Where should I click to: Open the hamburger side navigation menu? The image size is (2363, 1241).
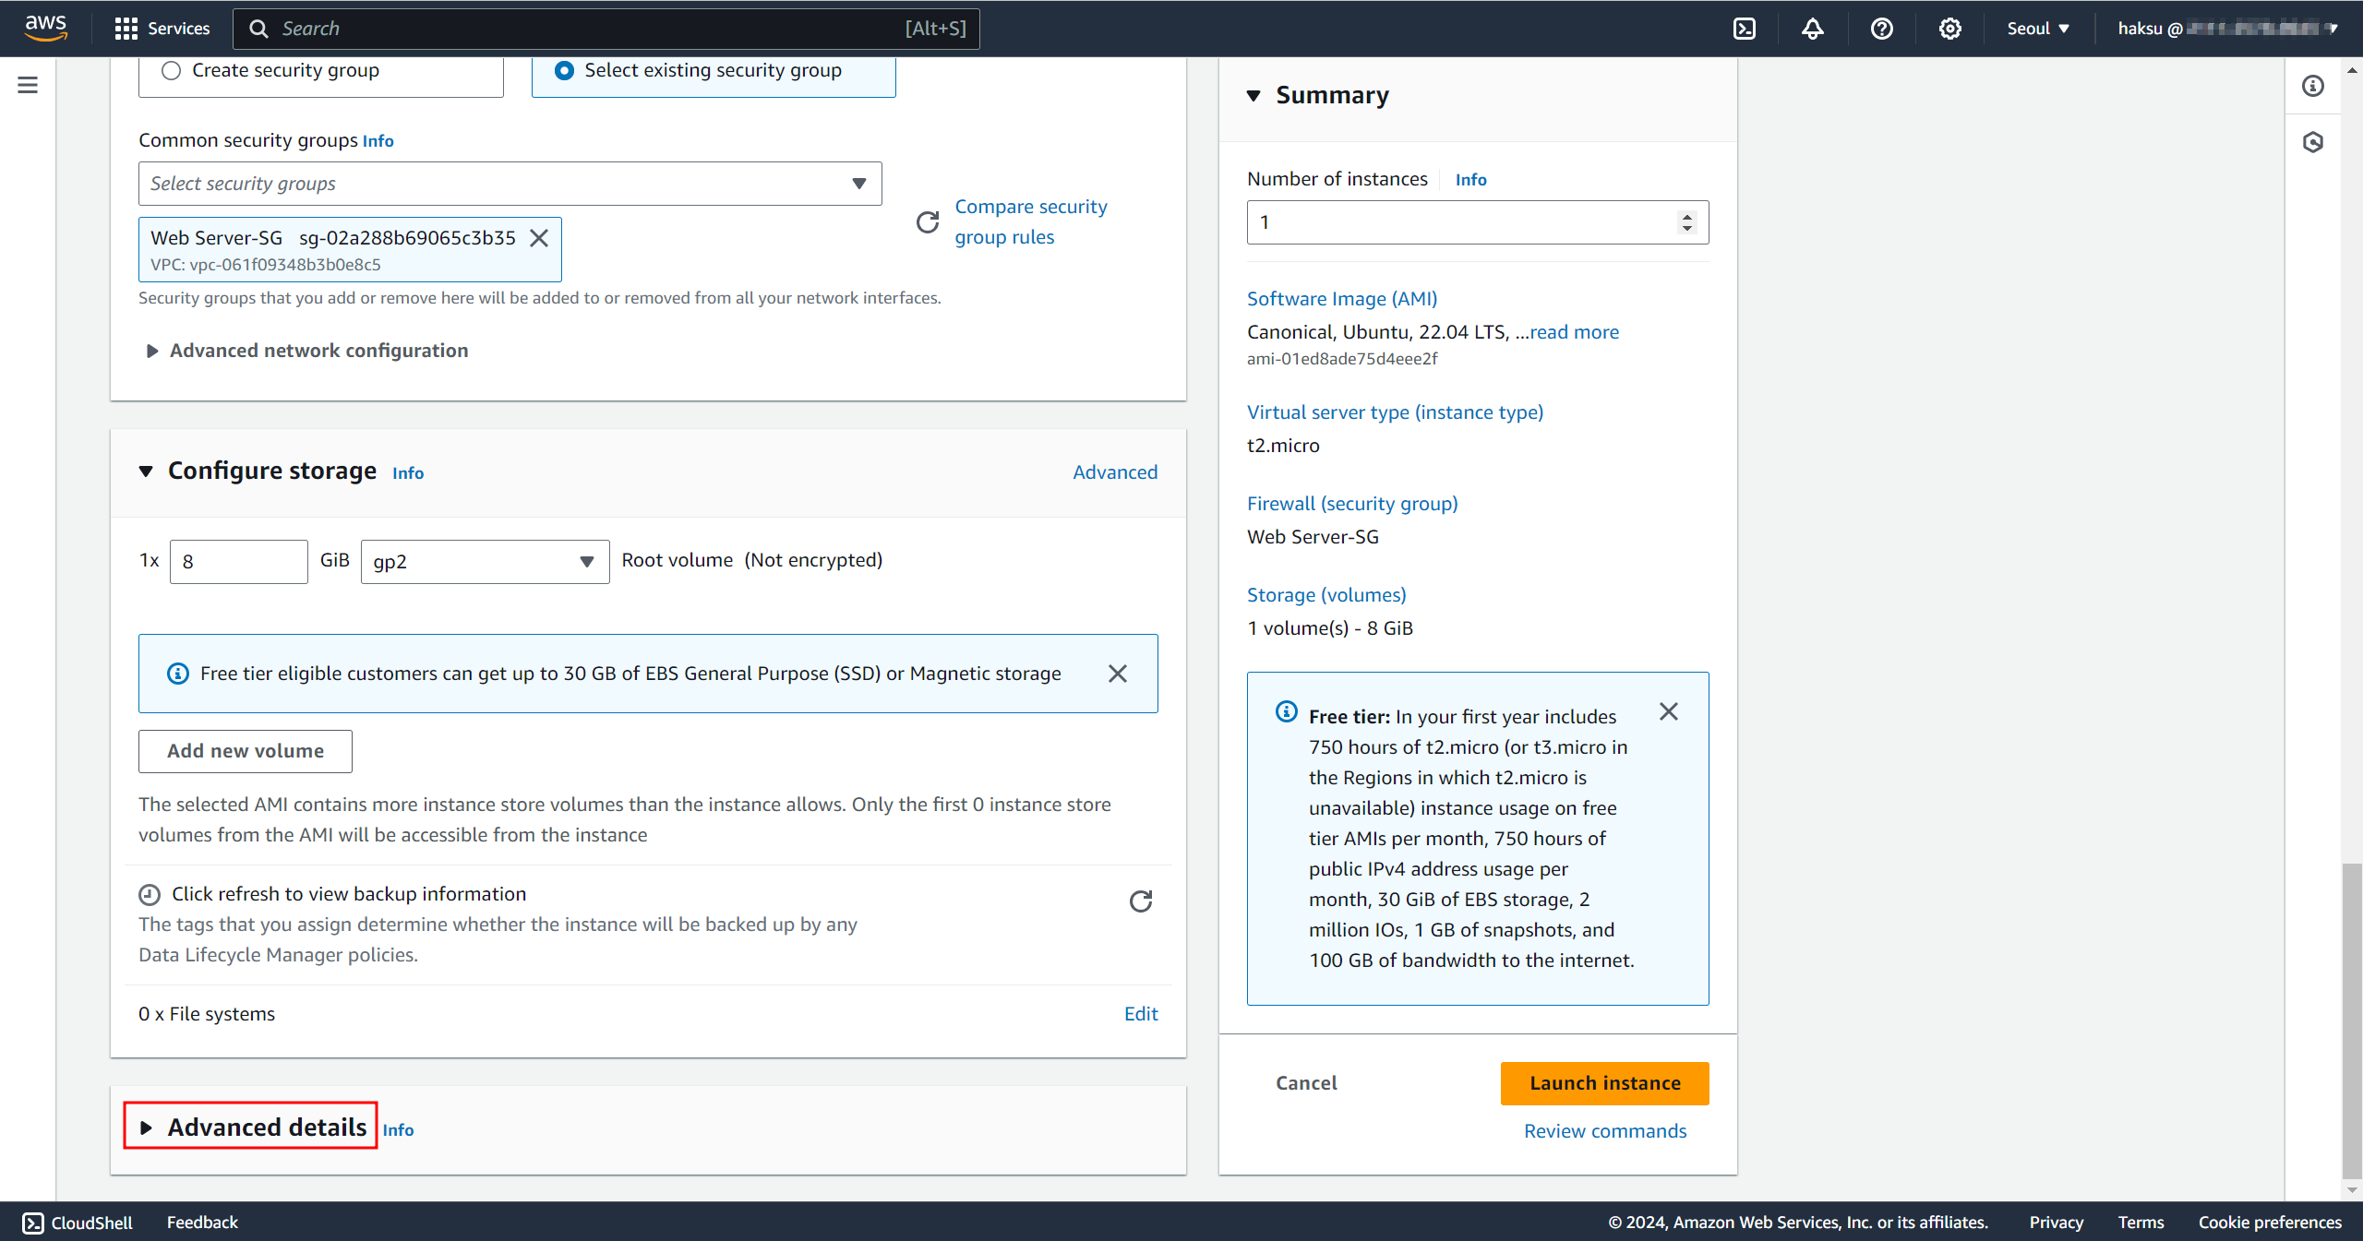[x=28, y=85]
